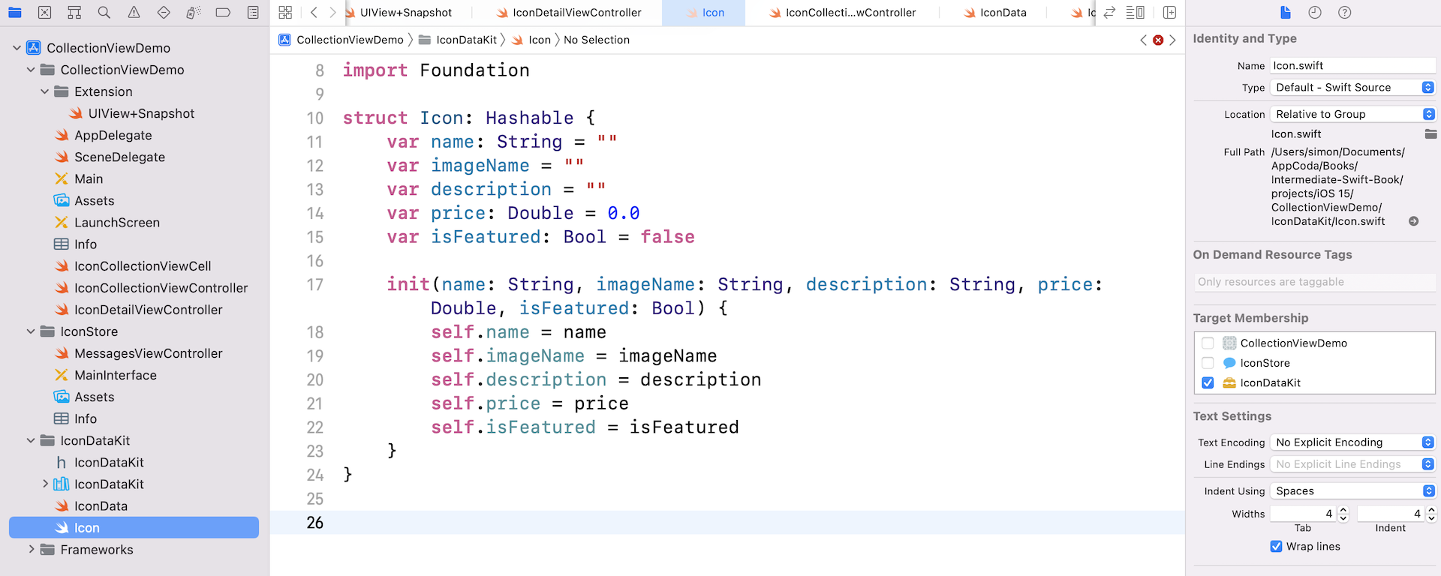Screen dimensions: 1441x576
Task: Click the red error indicator in jump bar
Action: (1158, 40)
